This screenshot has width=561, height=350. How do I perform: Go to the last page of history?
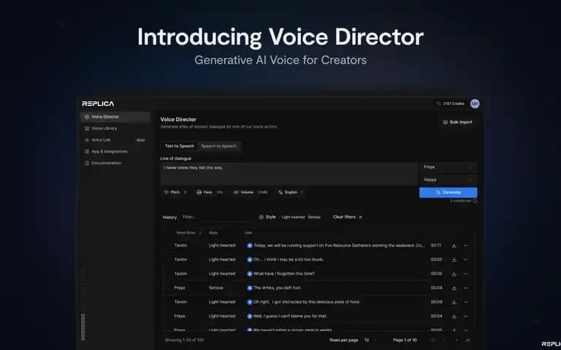(467, 341)
